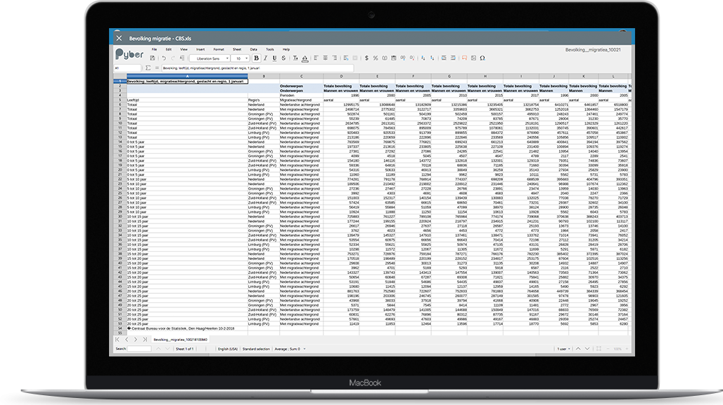Click the Save document icon
Image resolution: width=723 pixels, height=405 pixels.
[152, 58]
